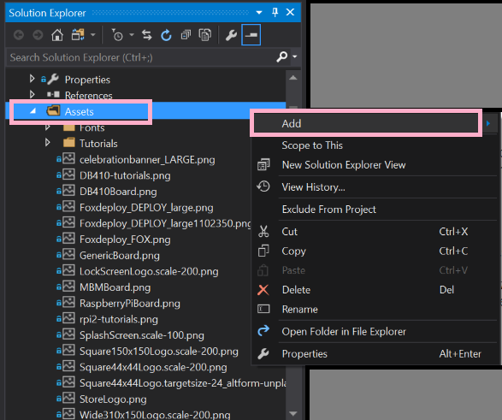The height and width of the screenshot is (420, 502).
Task: Click the scroll down arrow in file tree
Action: point(293,413)
